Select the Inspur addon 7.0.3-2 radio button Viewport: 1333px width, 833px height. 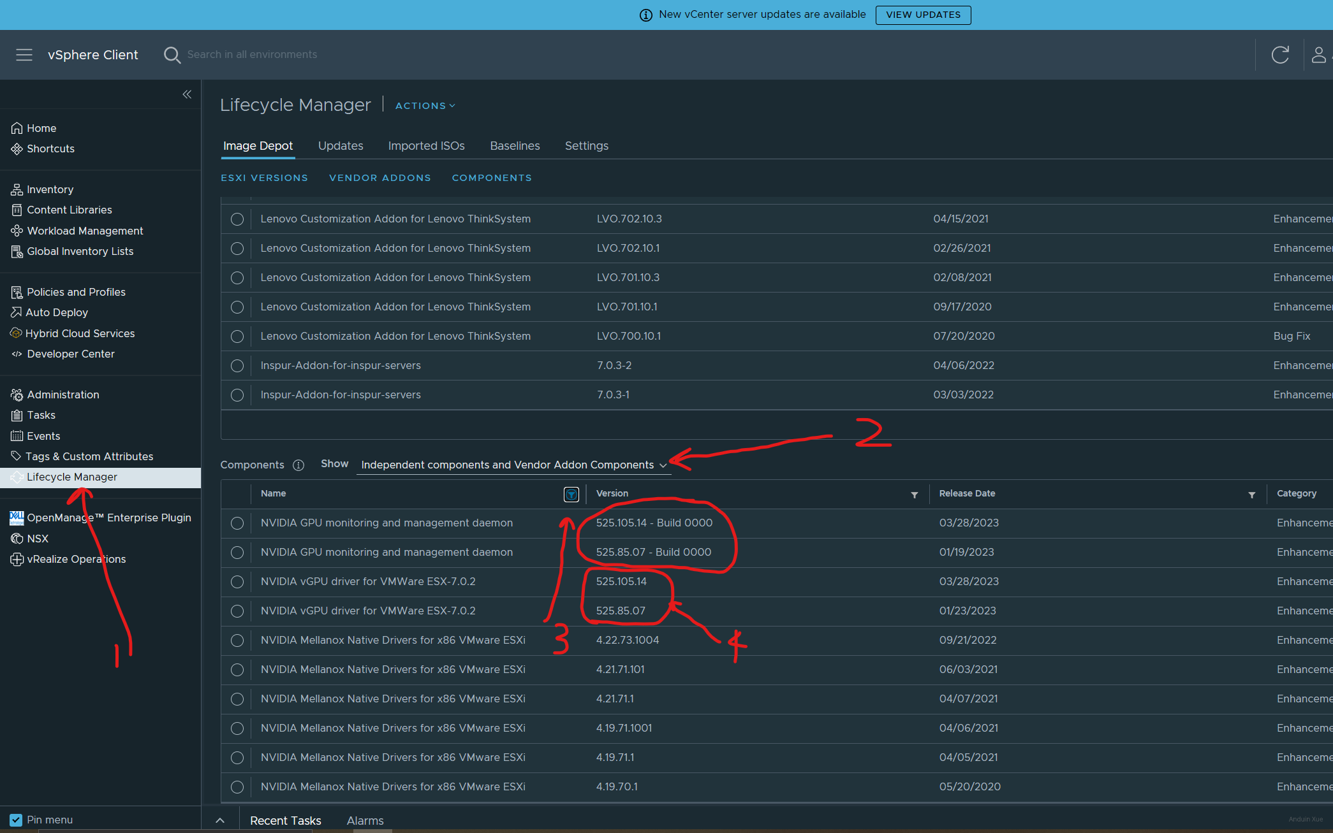pos(237,366)
